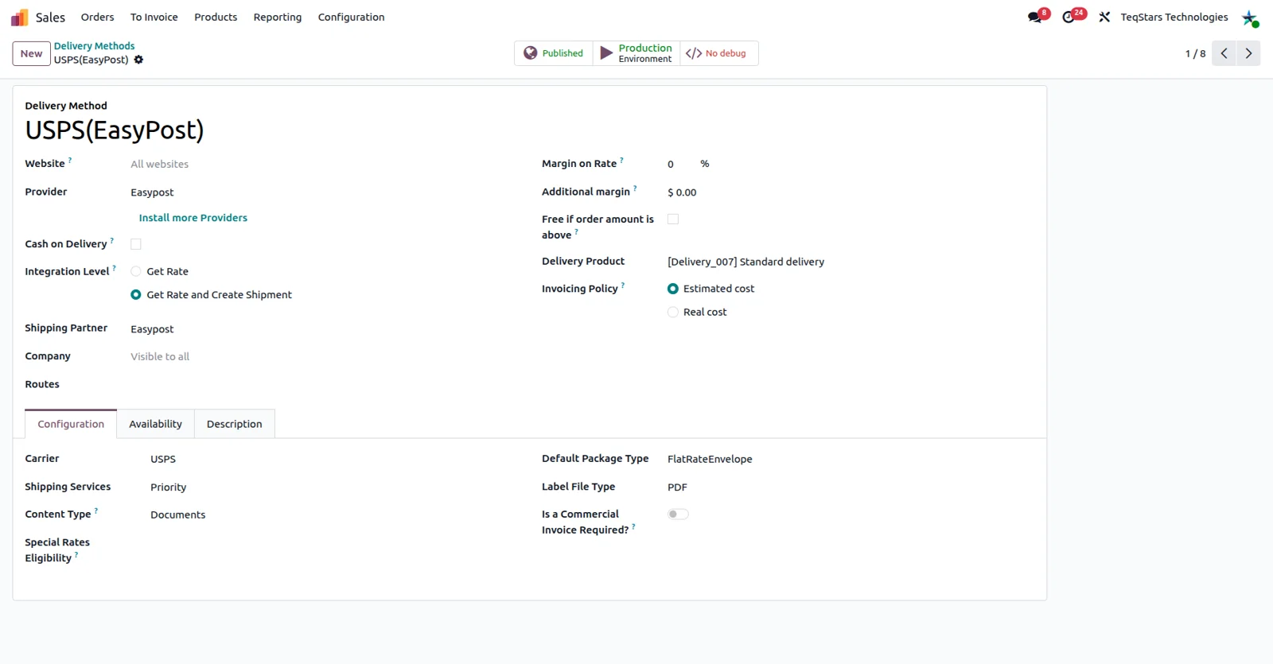Open the user avatar menu
The height and width of the screenshot is (664, 1273).
[x=1250, y=17]
